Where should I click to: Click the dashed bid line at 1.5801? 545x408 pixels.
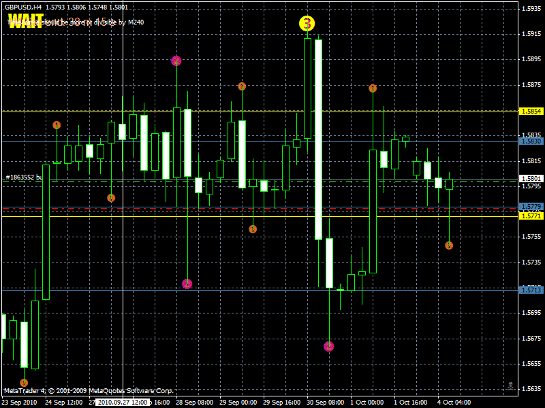pyautogui.click(x=272, y=178)
